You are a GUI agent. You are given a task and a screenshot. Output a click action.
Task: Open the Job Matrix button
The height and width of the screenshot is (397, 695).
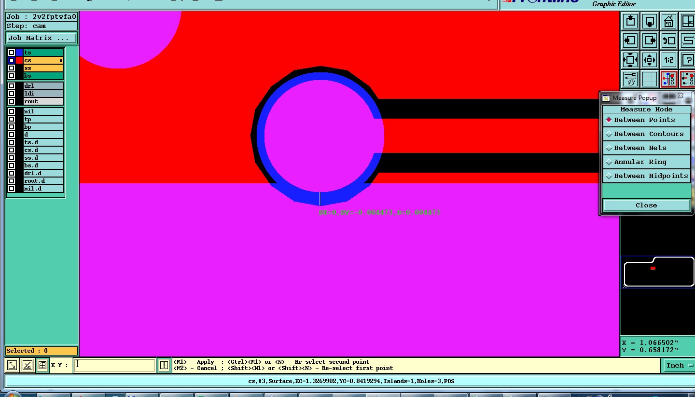pyautogui.click(x=42, y=38)
